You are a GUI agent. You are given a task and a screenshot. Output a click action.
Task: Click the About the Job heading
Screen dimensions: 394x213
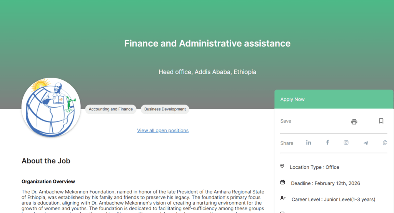pos(46,161)
